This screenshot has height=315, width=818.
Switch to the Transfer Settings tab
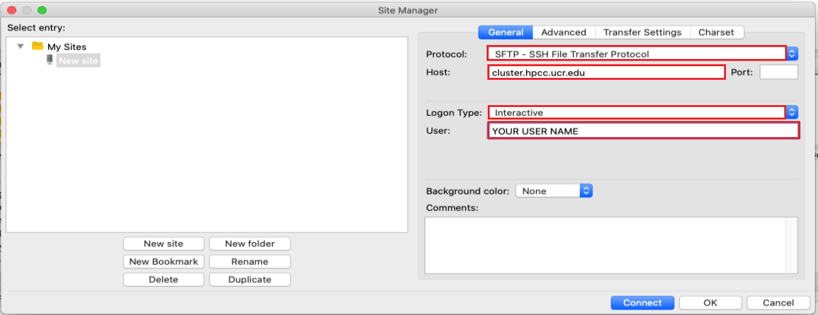(x=642, y=33)
